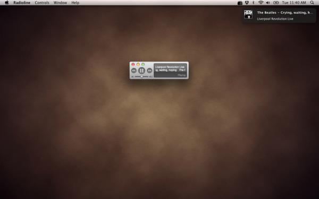319x199 pixels.
Task: Adjust the player volume slider knob
Action: (141, 76)
